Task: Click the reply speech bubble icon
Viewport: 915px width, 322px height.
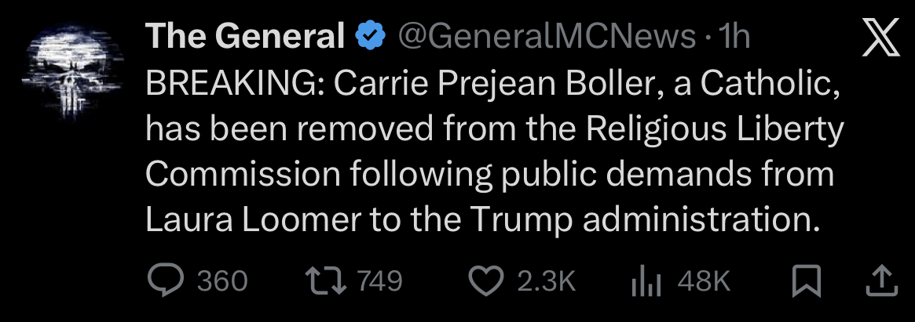Action: click(166, 280)
